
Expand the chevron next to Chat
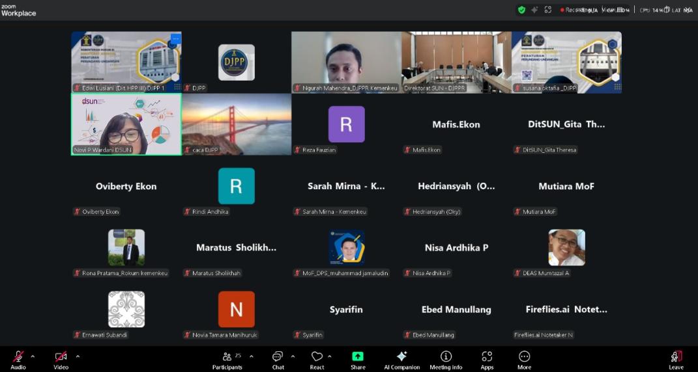(x=293, y=356)
